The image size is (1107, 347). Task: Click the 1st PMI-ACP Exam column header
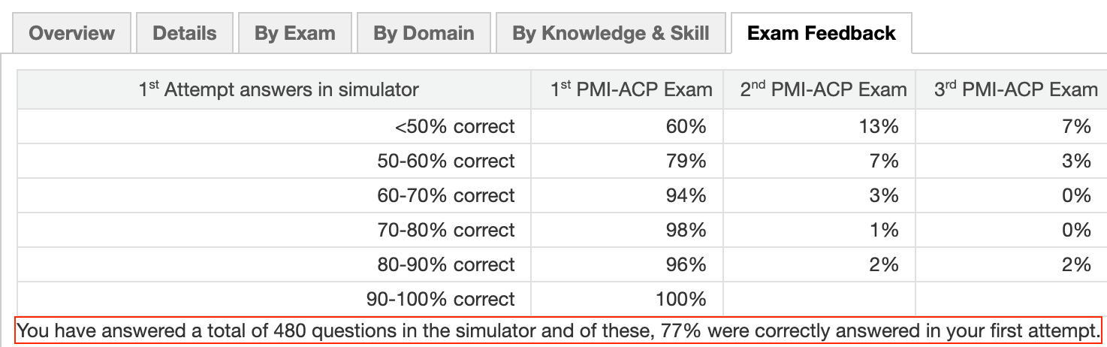point(631,90)
